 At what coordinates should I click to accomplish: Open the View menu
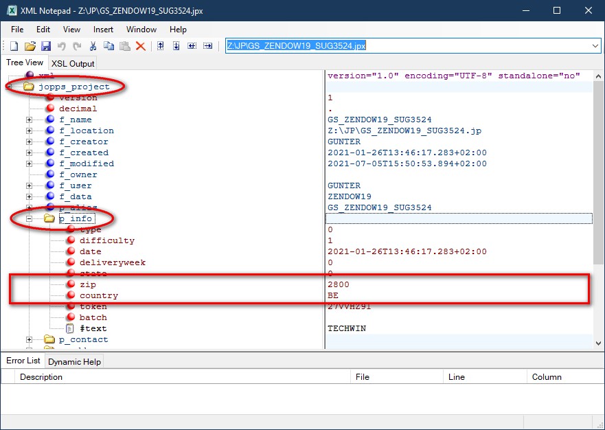[x=71, y=30]
